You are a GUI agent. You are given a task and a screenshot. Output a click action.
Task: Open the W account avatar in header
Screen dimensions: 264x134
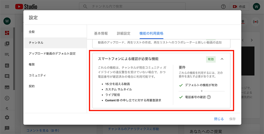256,7
